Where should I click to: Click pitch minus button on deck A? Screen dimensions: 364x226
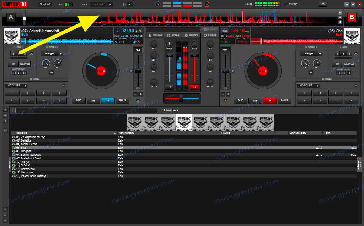tap(135, 94)
